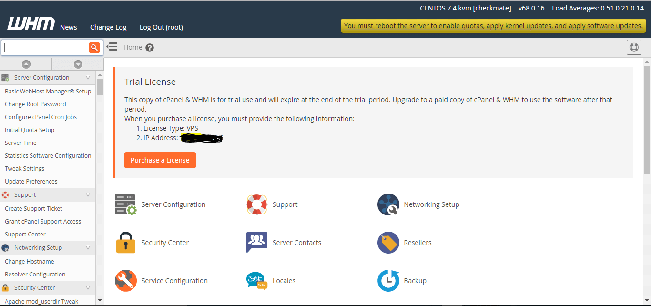Open Support Center in sidebar
This screenshot has height=306, width=651.
tap(25, 234)
